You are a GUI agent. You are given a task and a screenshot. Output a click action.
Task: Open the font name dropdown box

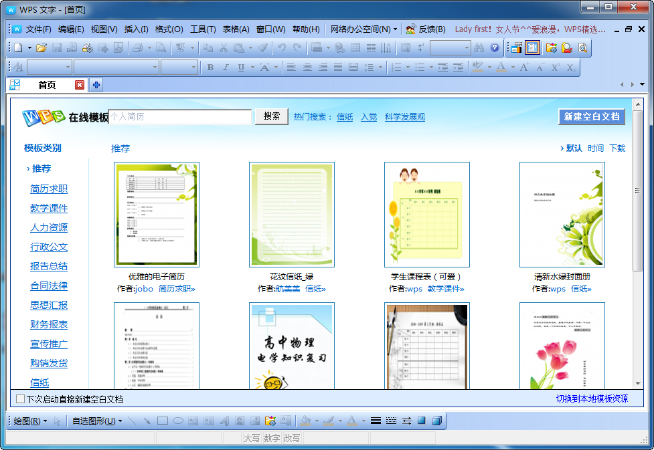(116, 67)
